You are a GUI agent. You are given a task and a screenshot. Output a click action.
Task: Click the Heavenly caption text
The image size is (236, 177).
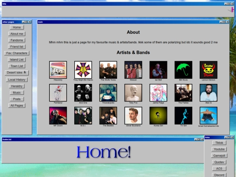58,80
